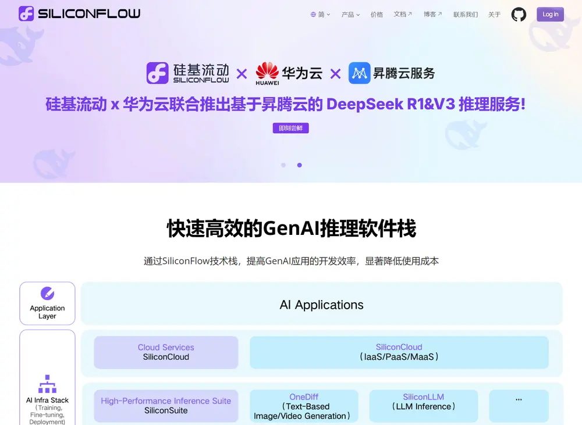This screenshot has width=582, height=425.
Task: Click the Ascend cloud service logo
Action: (x=391, y=73)
